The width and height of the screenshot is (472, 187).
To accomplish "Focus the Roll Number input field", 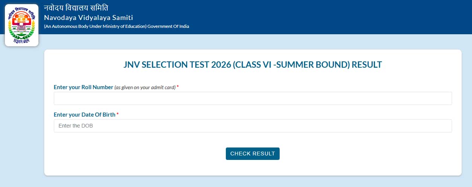I will 253,98.
